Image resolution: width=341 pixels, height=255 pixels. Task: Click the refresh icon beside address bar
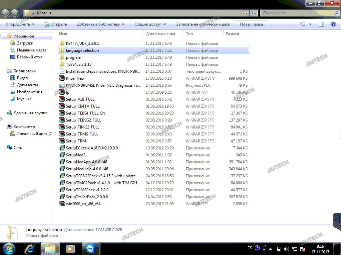coord(254,13)
